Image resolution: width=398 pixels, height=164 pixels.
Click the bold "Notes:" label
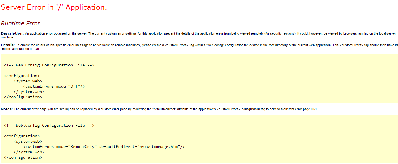coord(7,109)
